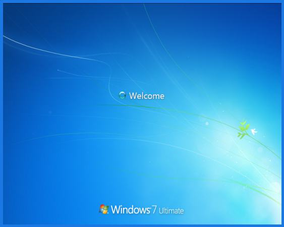Click the "Windows 7" branding text
The height and width of the screenshot is (227, 284).
coord(134,209)
